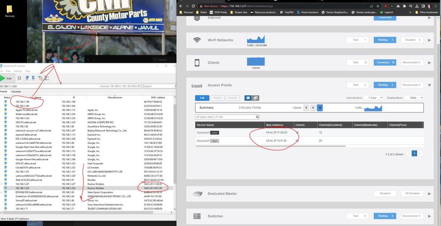Click the pause scan icon
The height and width of the screenshot is (226, 441).
pyautogui.click(x=19, y=78)
